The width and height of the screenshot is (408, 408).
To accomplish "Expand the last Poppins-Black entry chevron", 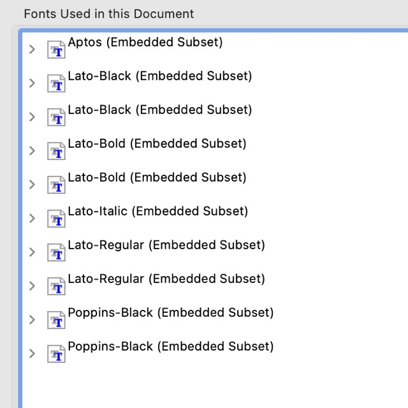I will [x=32, y=353].
